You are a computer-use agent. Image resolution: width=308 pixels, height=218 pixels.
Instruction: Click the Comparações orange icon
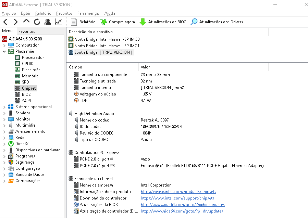point(11,181)
